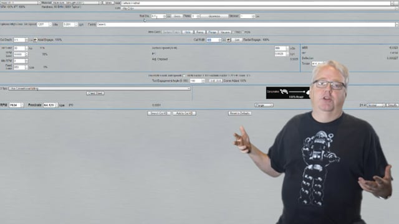Click the RPM result field
This screenshot has width=399, height=224.
tap(15, 105)
